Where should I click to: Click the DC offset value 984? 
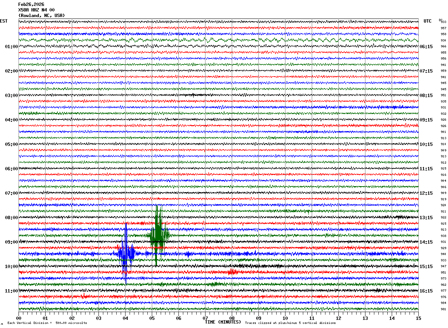[x=443, y=303]
